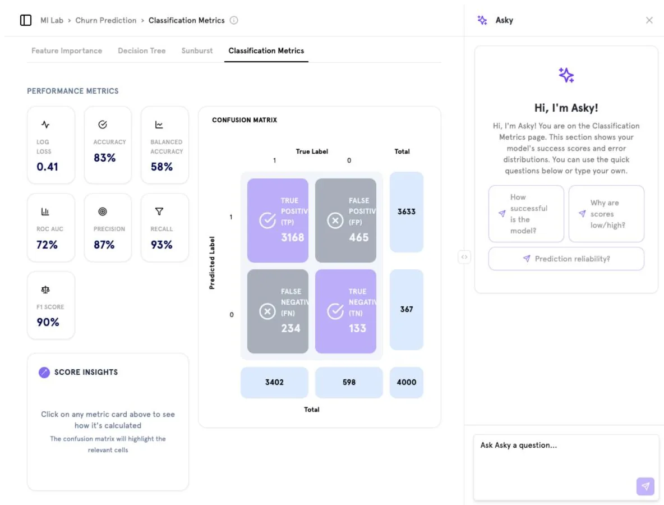The image size is (664, 505).
Task: Select the Sunburst tab
Action: [x=197, y=51]
